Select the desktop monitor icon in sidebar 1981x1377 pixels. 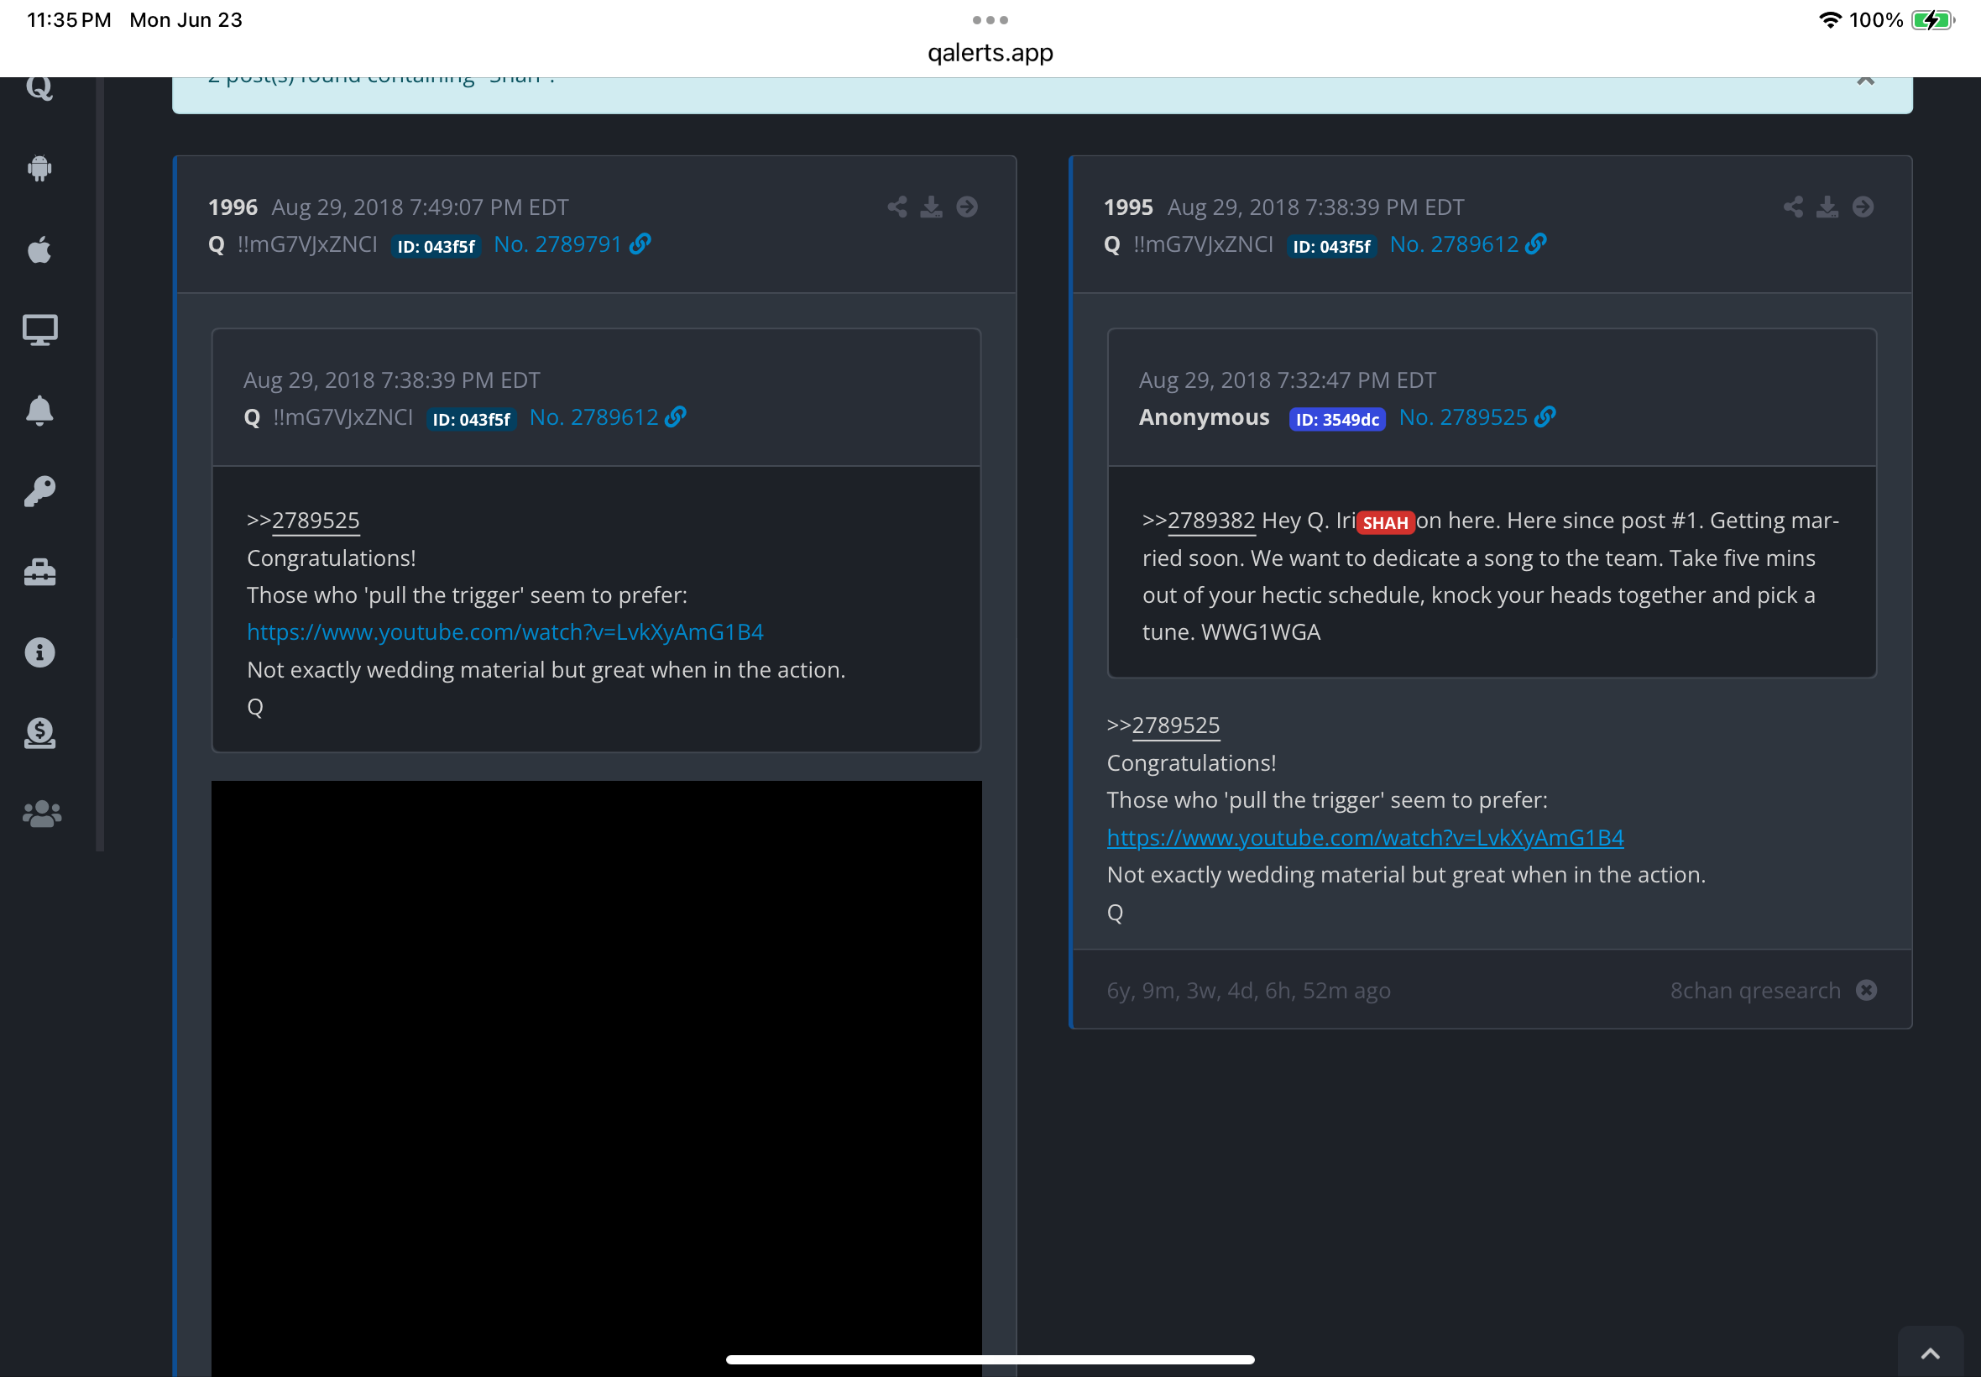(39, 330)
